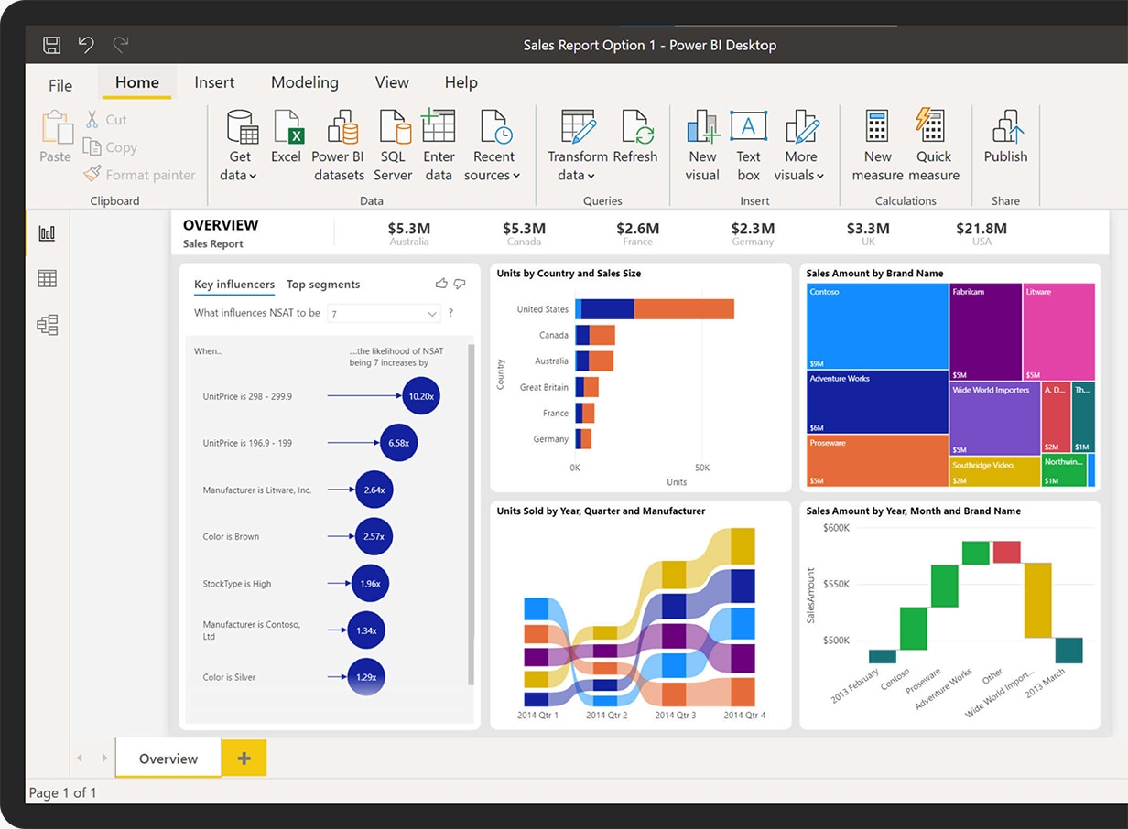Switch to Key influencers tab
Viewport: 1128px width, 829px height.
pos(234,285)
